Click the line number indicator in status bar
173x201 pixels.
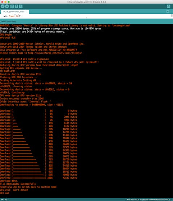(4, 200)
